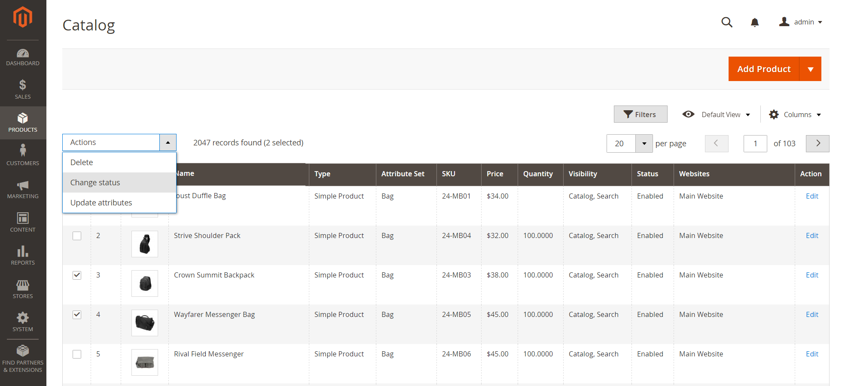Screen dimensions: 845x386
Task: Sort by the Visibility column header
Action: coord(598,174)
